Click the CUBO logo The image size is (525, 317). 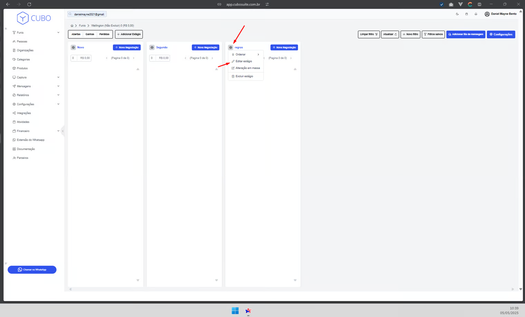tap(34, 18)
